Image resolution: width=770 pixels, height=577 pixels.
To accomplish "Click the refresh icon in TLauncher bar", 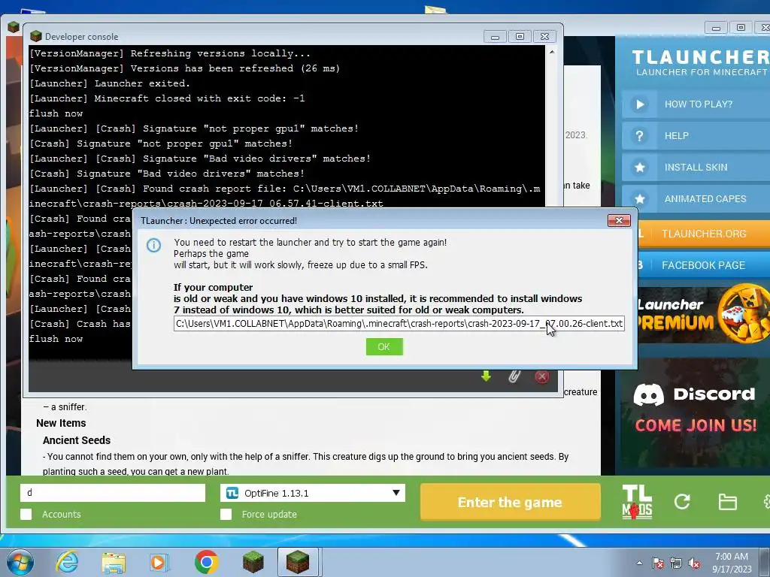I will pyautogui.click(x=682, y=501).
